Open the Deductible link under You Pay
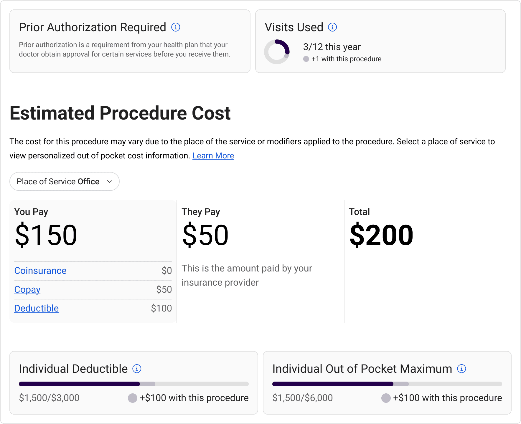 tap(37, 308)
